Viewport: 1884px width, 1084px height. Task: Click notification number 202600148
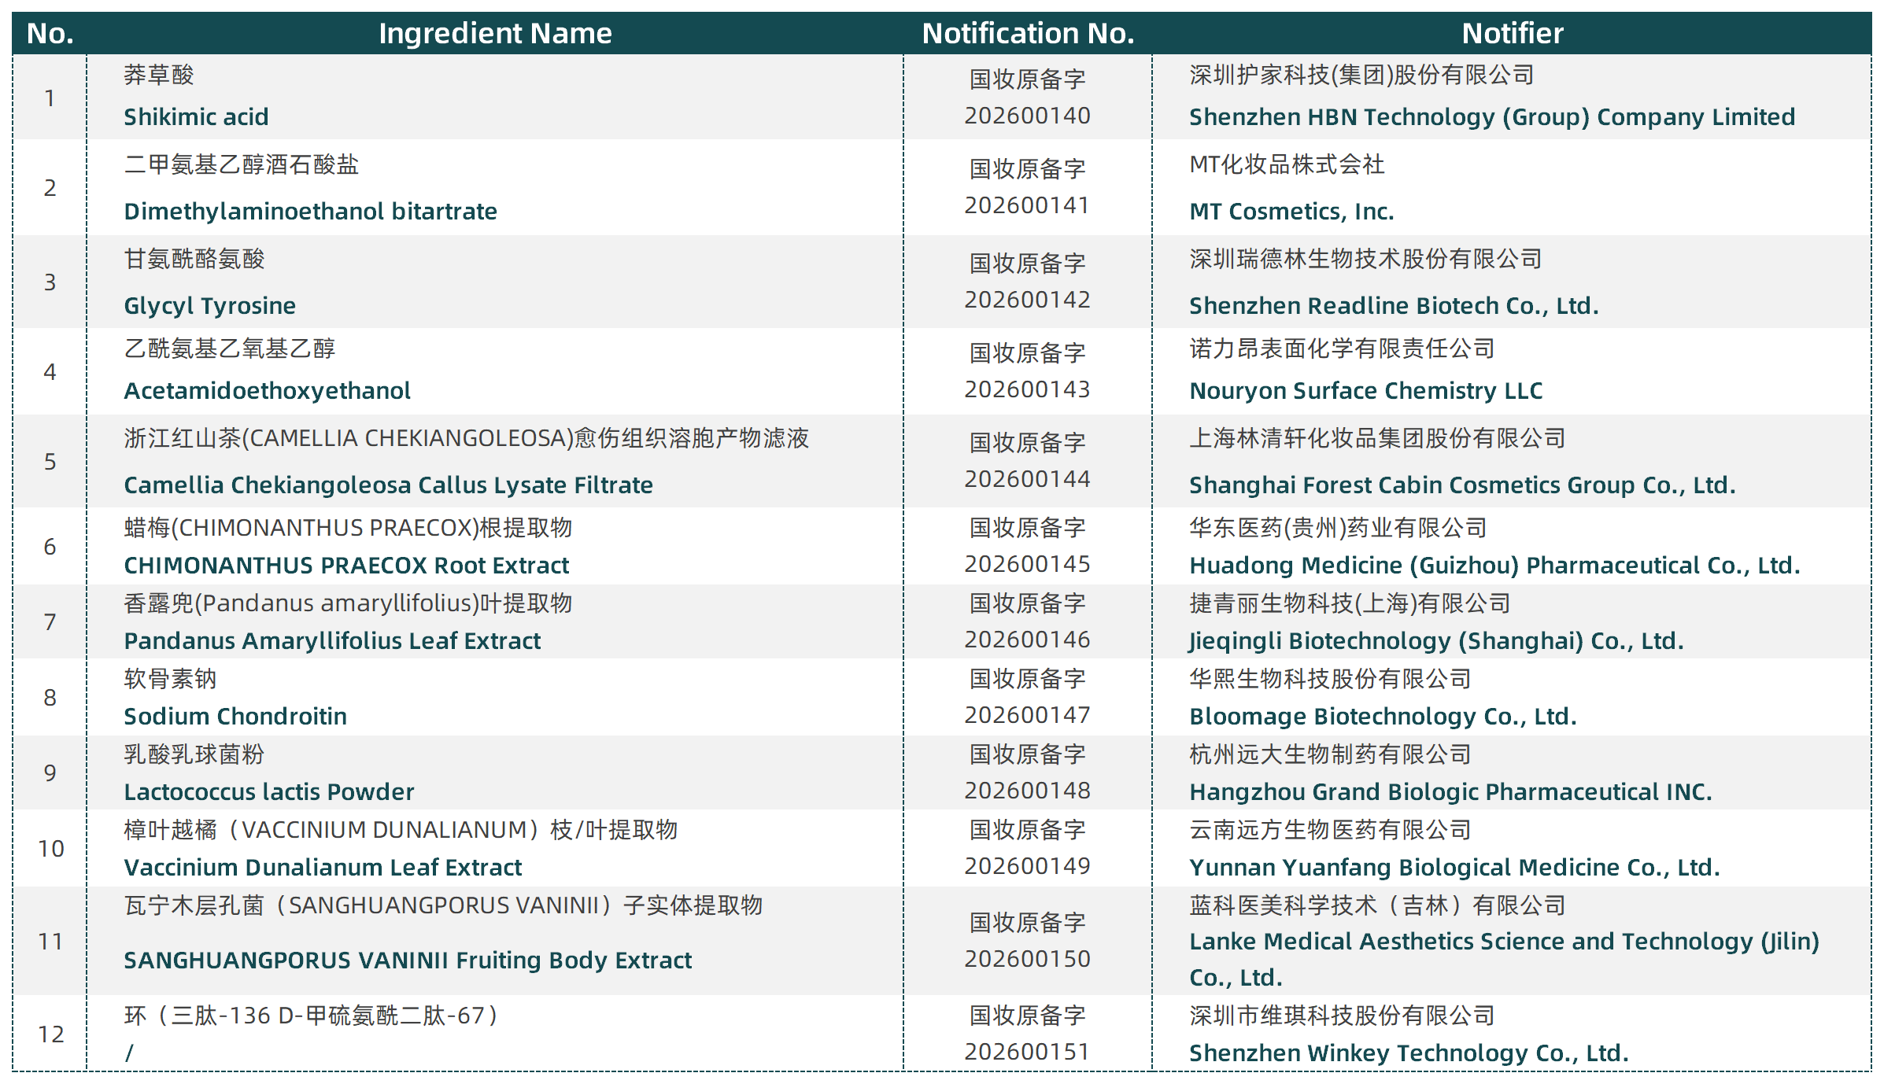[x=1027, y=791]
